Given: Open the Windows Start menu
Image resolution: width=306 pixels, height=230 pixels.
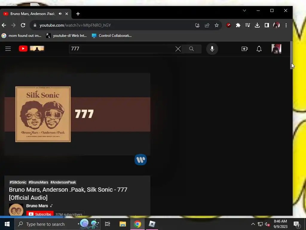Looking at the screenshot, I should 7,224.
